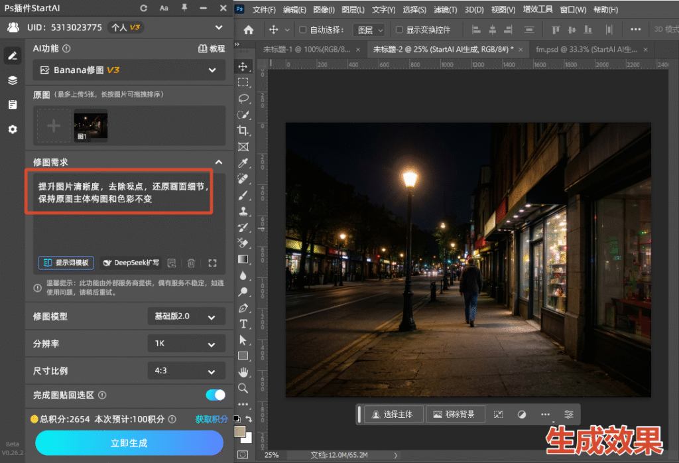Select the Quick Selection tool
Viewport: 679px width, 463px height.
243,114
